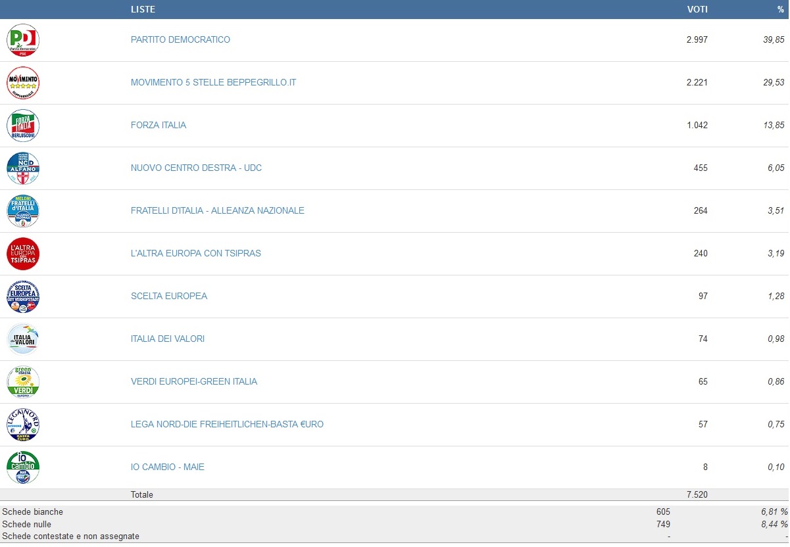
Task: Click the VOTI column header
Action: [697, 9]
